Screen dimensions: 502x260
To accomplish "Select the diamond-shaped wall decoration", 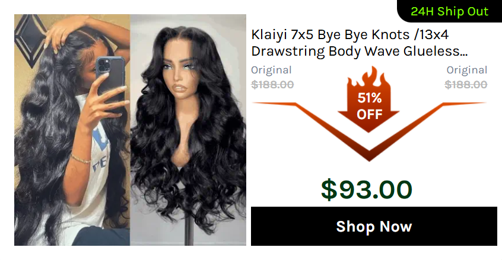I will coord(31,39).
